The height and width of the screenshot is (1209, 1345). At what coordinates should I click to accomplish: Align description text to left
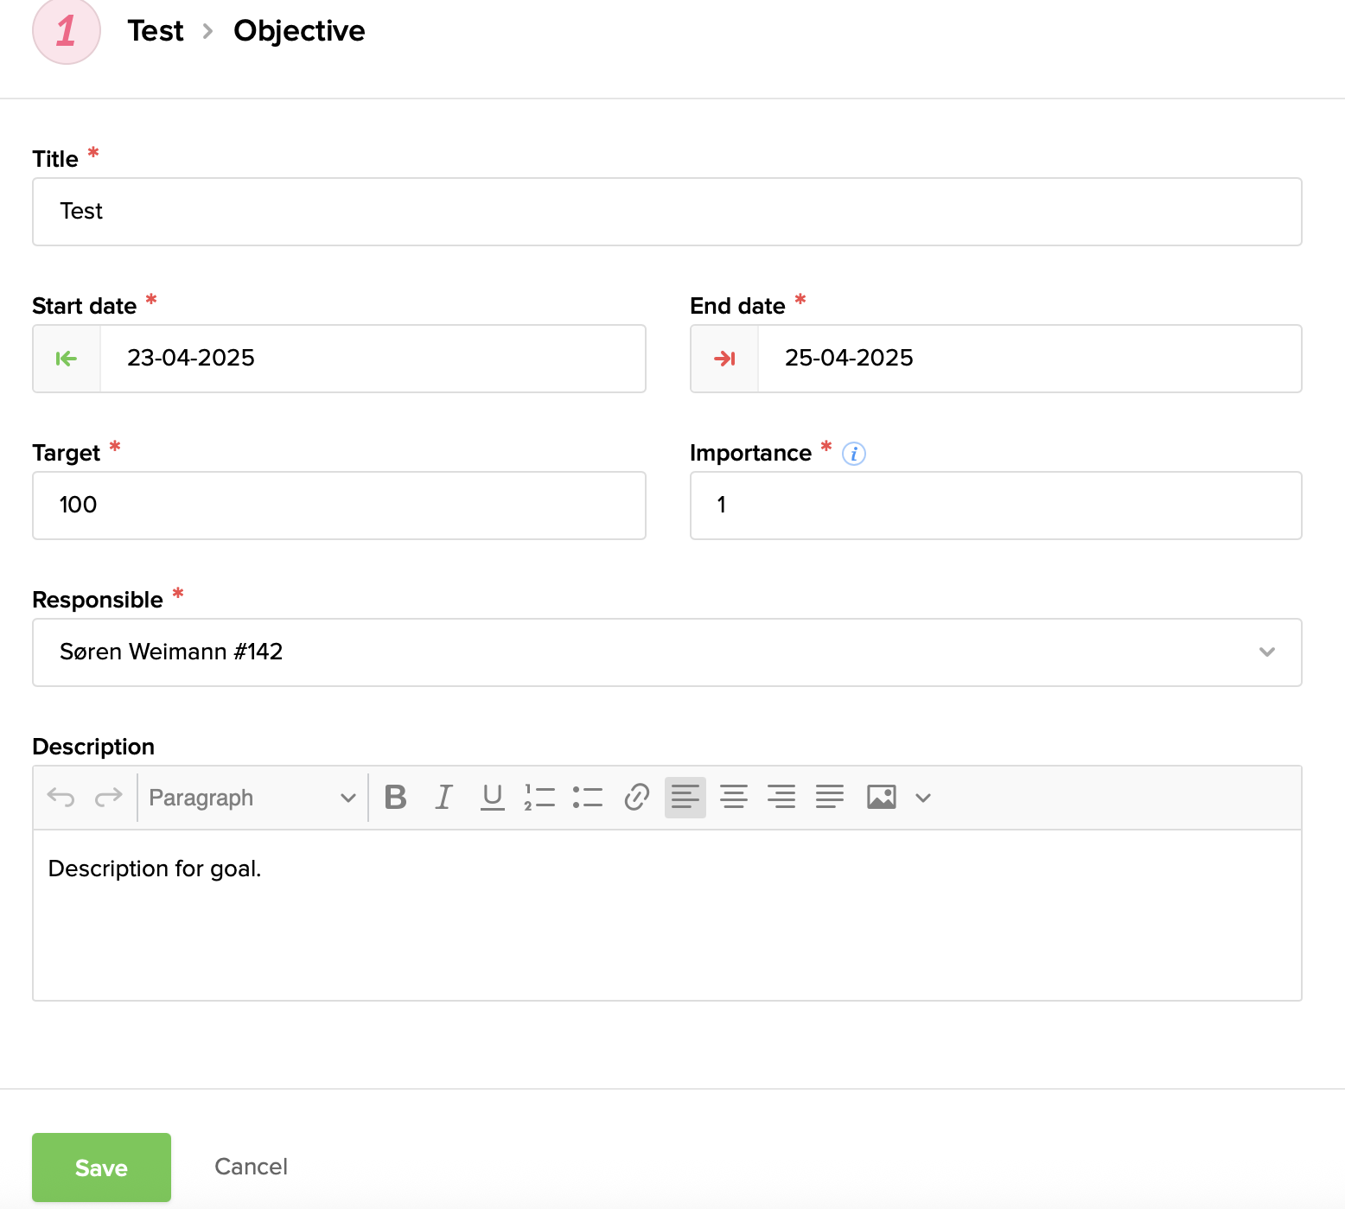pyautogui.click(x=685, y=797)
